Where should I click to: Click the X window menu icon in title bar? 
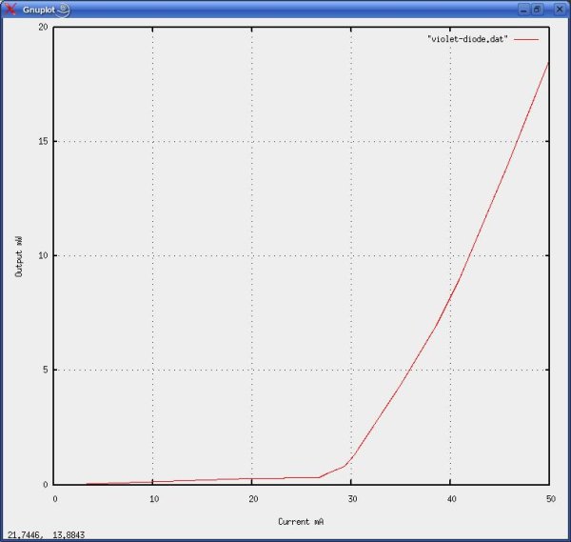tap(10, 9)
